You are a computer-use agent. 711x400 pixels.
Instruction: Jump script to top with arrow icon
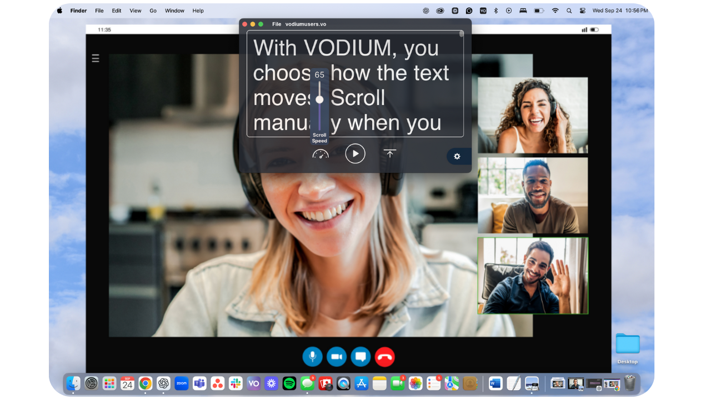click(x=390, y=153)
